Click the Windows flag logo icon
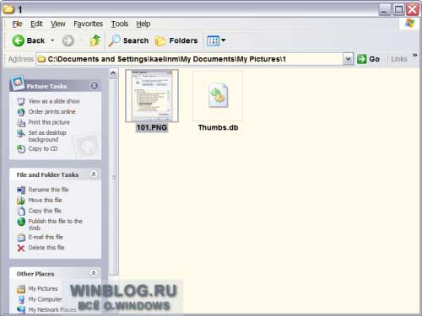 tap(410, 24)
